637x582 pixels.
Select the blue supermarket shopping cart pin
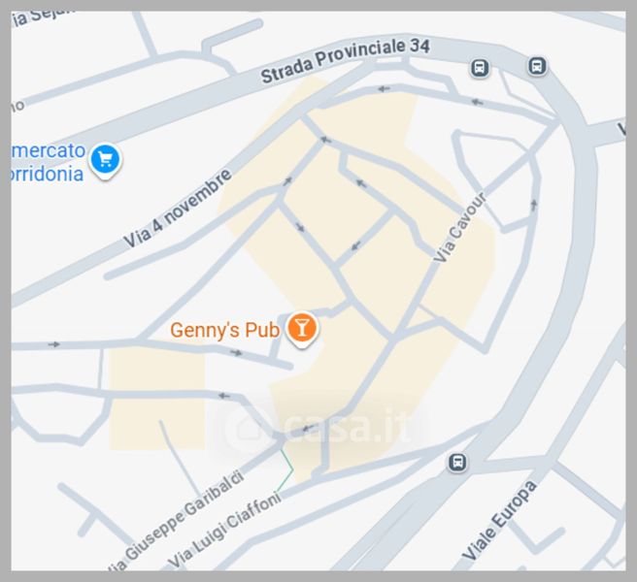pyautogui.click(x=106, y=161)
